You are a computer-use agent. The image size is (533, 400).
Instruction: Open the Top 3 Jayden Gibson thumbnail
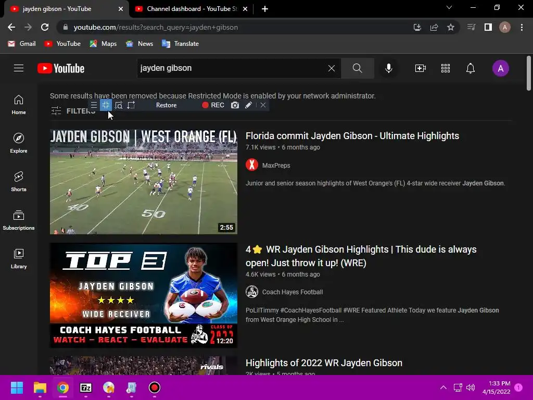tap(144, 295)
